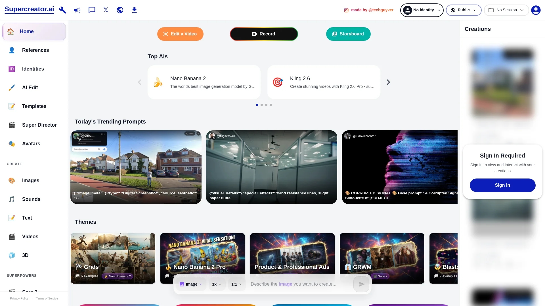This screenshot has height=306, width=545.
Task: Click the Sora 2 tag on GRWM card
Action: pyautogui.click(x=380, y=276)
